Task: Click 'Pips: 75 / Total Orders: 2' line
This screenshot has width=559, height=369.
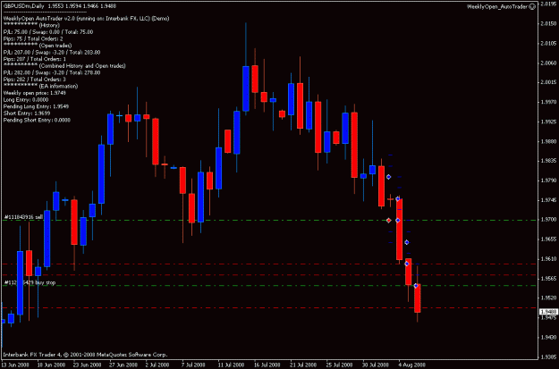Action: point(33,38)
